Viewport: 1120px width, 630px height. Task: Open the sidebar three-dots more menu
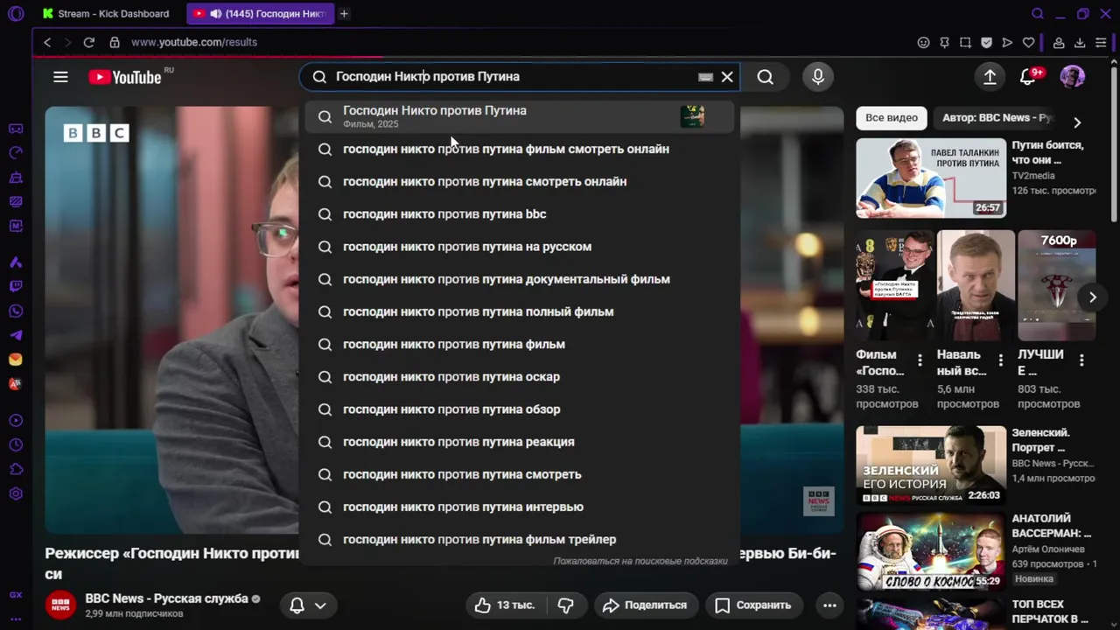[x=16, y=619]
